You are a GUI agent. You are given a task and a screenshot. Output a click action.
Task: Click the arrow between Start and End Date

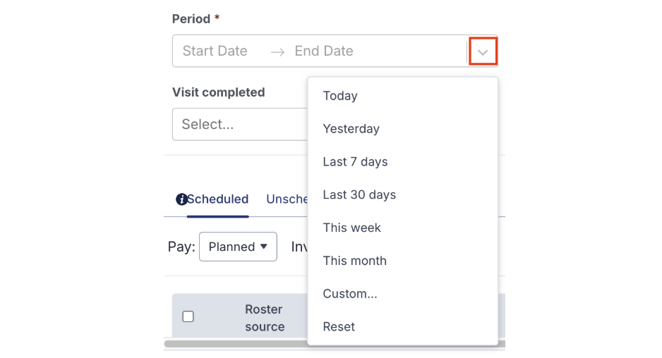pyautogui.click(x=277, y=51)
